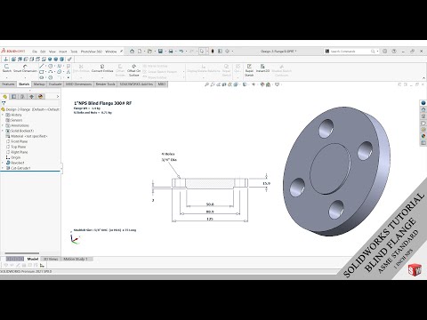This screenshot has width=427, height=320.
Task: Click the Home icon in quick access toolbar
Action: 132,52
